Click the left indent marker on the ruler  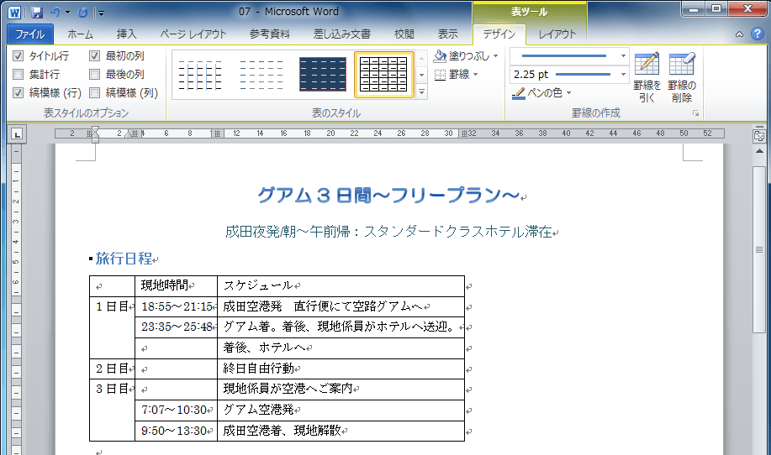(95, 139)
